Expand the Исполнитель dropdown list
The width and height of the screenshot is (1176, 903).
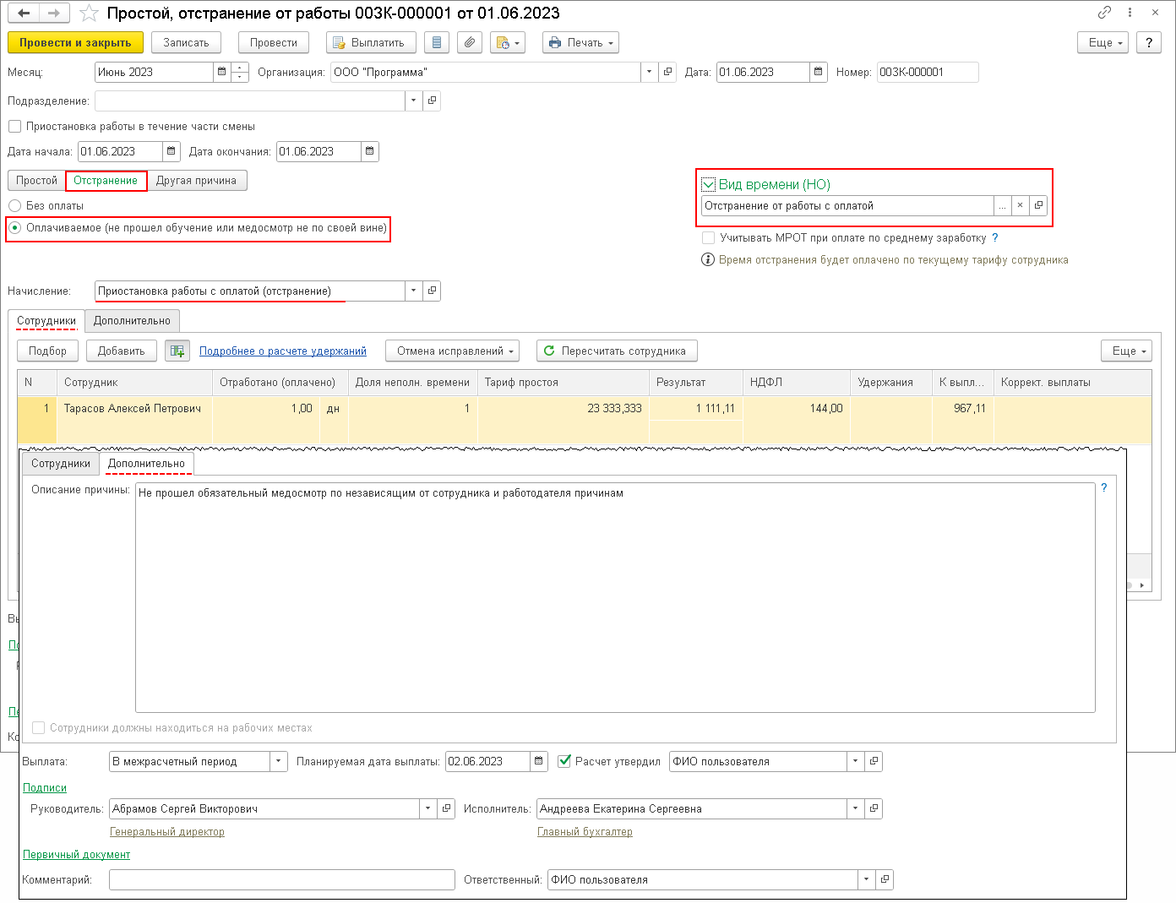(855, 808)
